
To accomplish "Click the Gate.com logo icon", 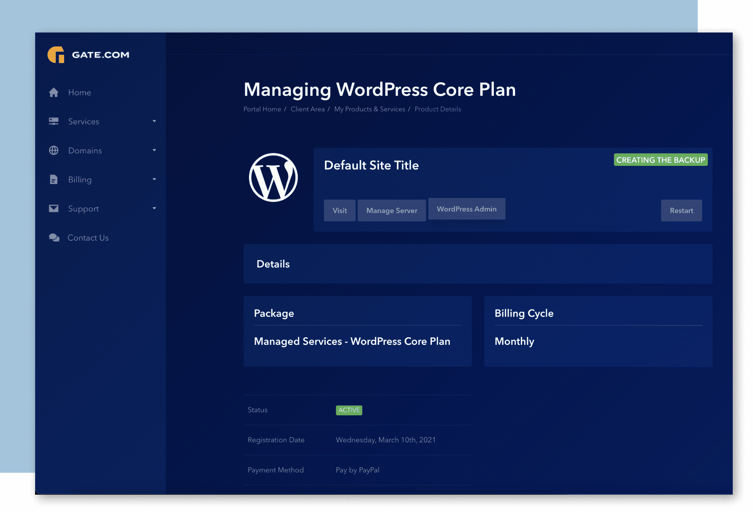I will pyautogui.click(x=56, y=55).
